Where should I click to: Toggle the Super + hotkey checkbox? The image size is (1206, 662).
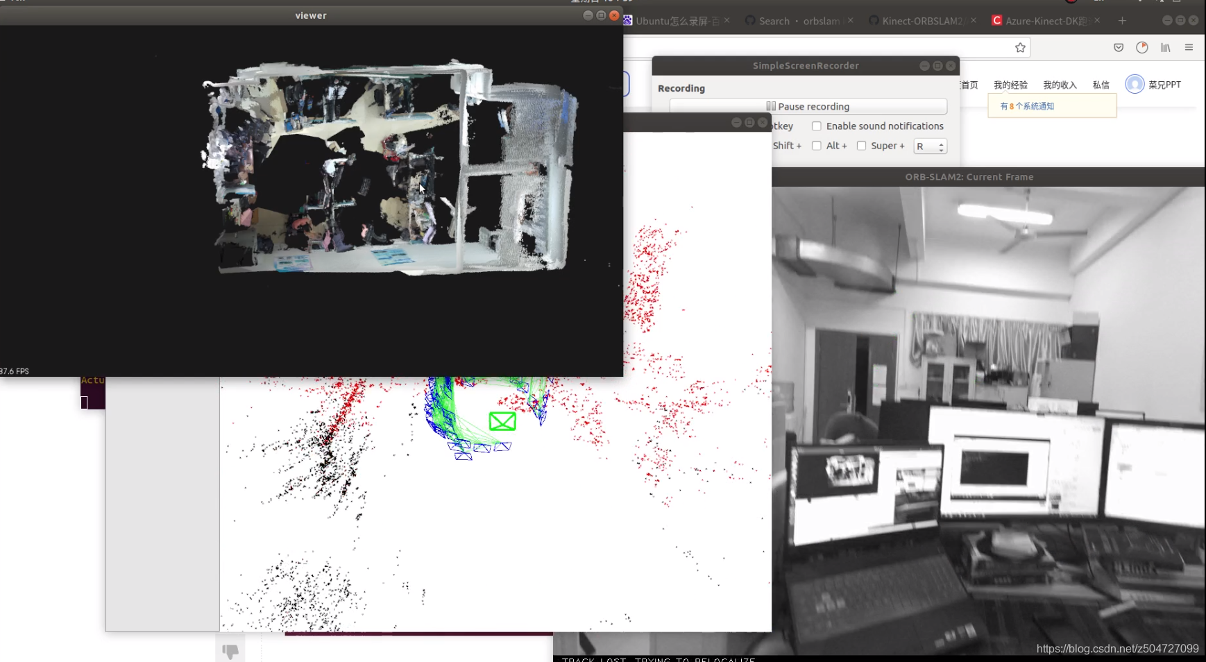[x=861, y=146]
